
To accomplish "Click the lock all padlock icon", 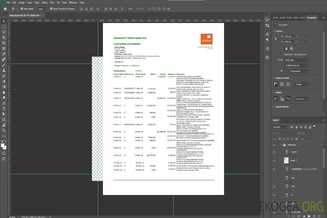I will click(x=296, y=139).
